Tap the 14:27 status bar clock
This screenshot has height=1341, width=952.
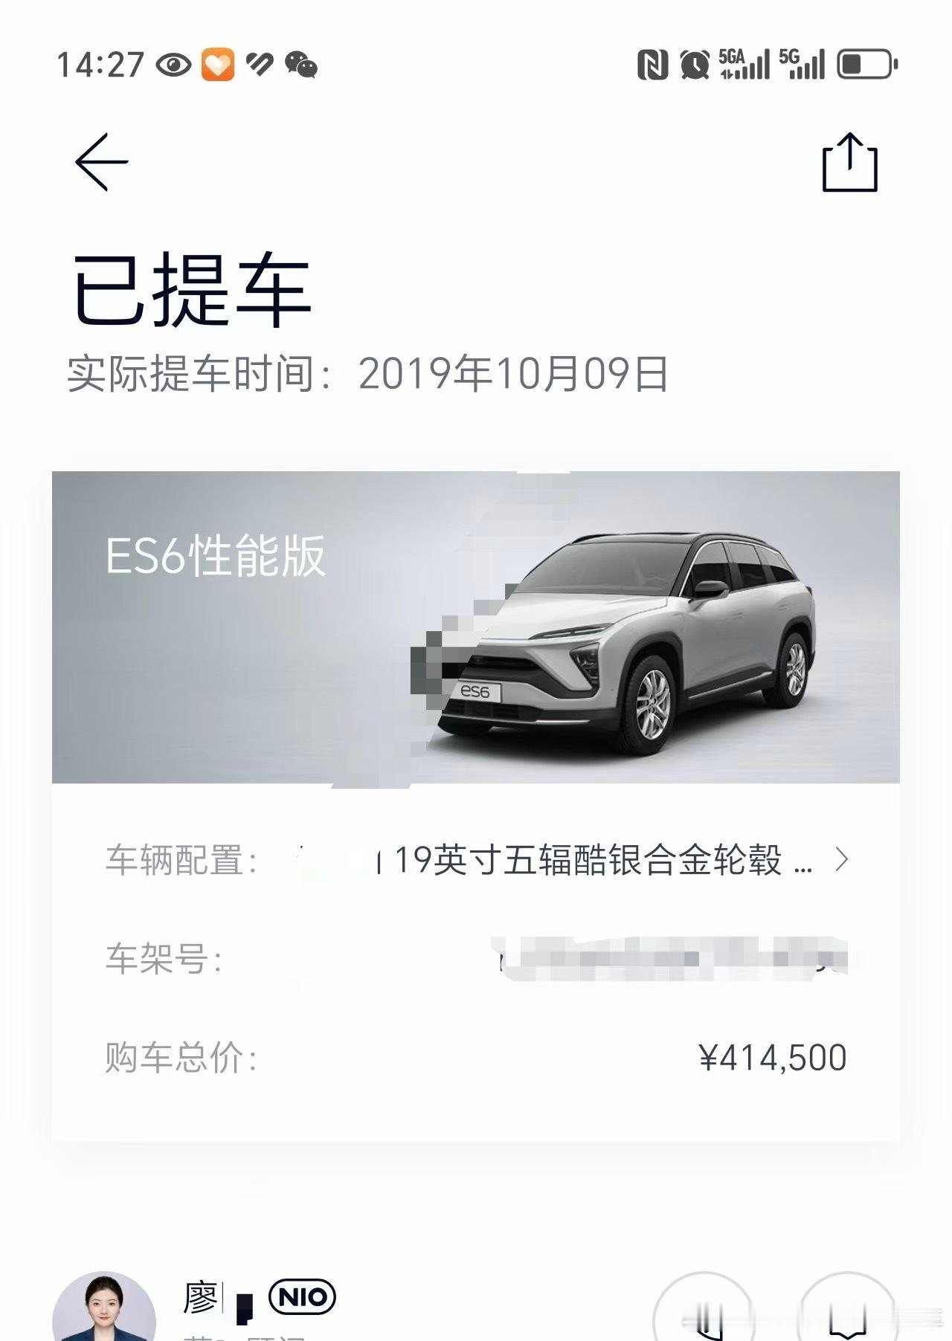100,65
